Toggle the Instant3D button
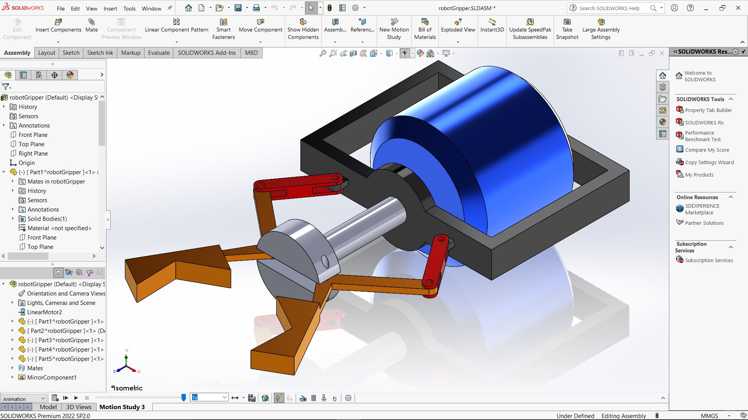This screenshot has width=748, height=420. tap(492, 26)
